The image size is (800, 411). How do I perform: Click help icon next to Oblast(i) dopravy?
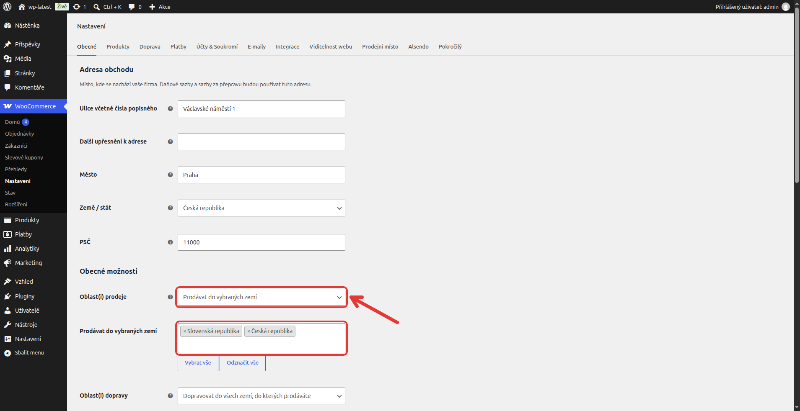coord(170,396)
